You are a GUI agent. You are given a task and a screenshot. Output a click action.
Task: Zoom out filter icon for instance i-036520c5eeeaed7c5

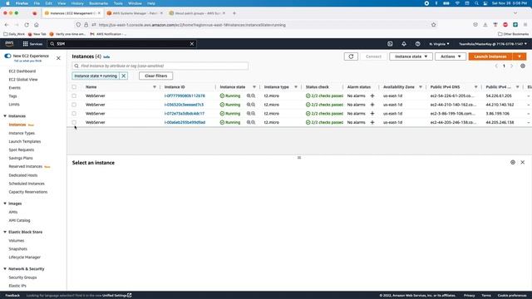pyautogui.click(x=253, y=105)
